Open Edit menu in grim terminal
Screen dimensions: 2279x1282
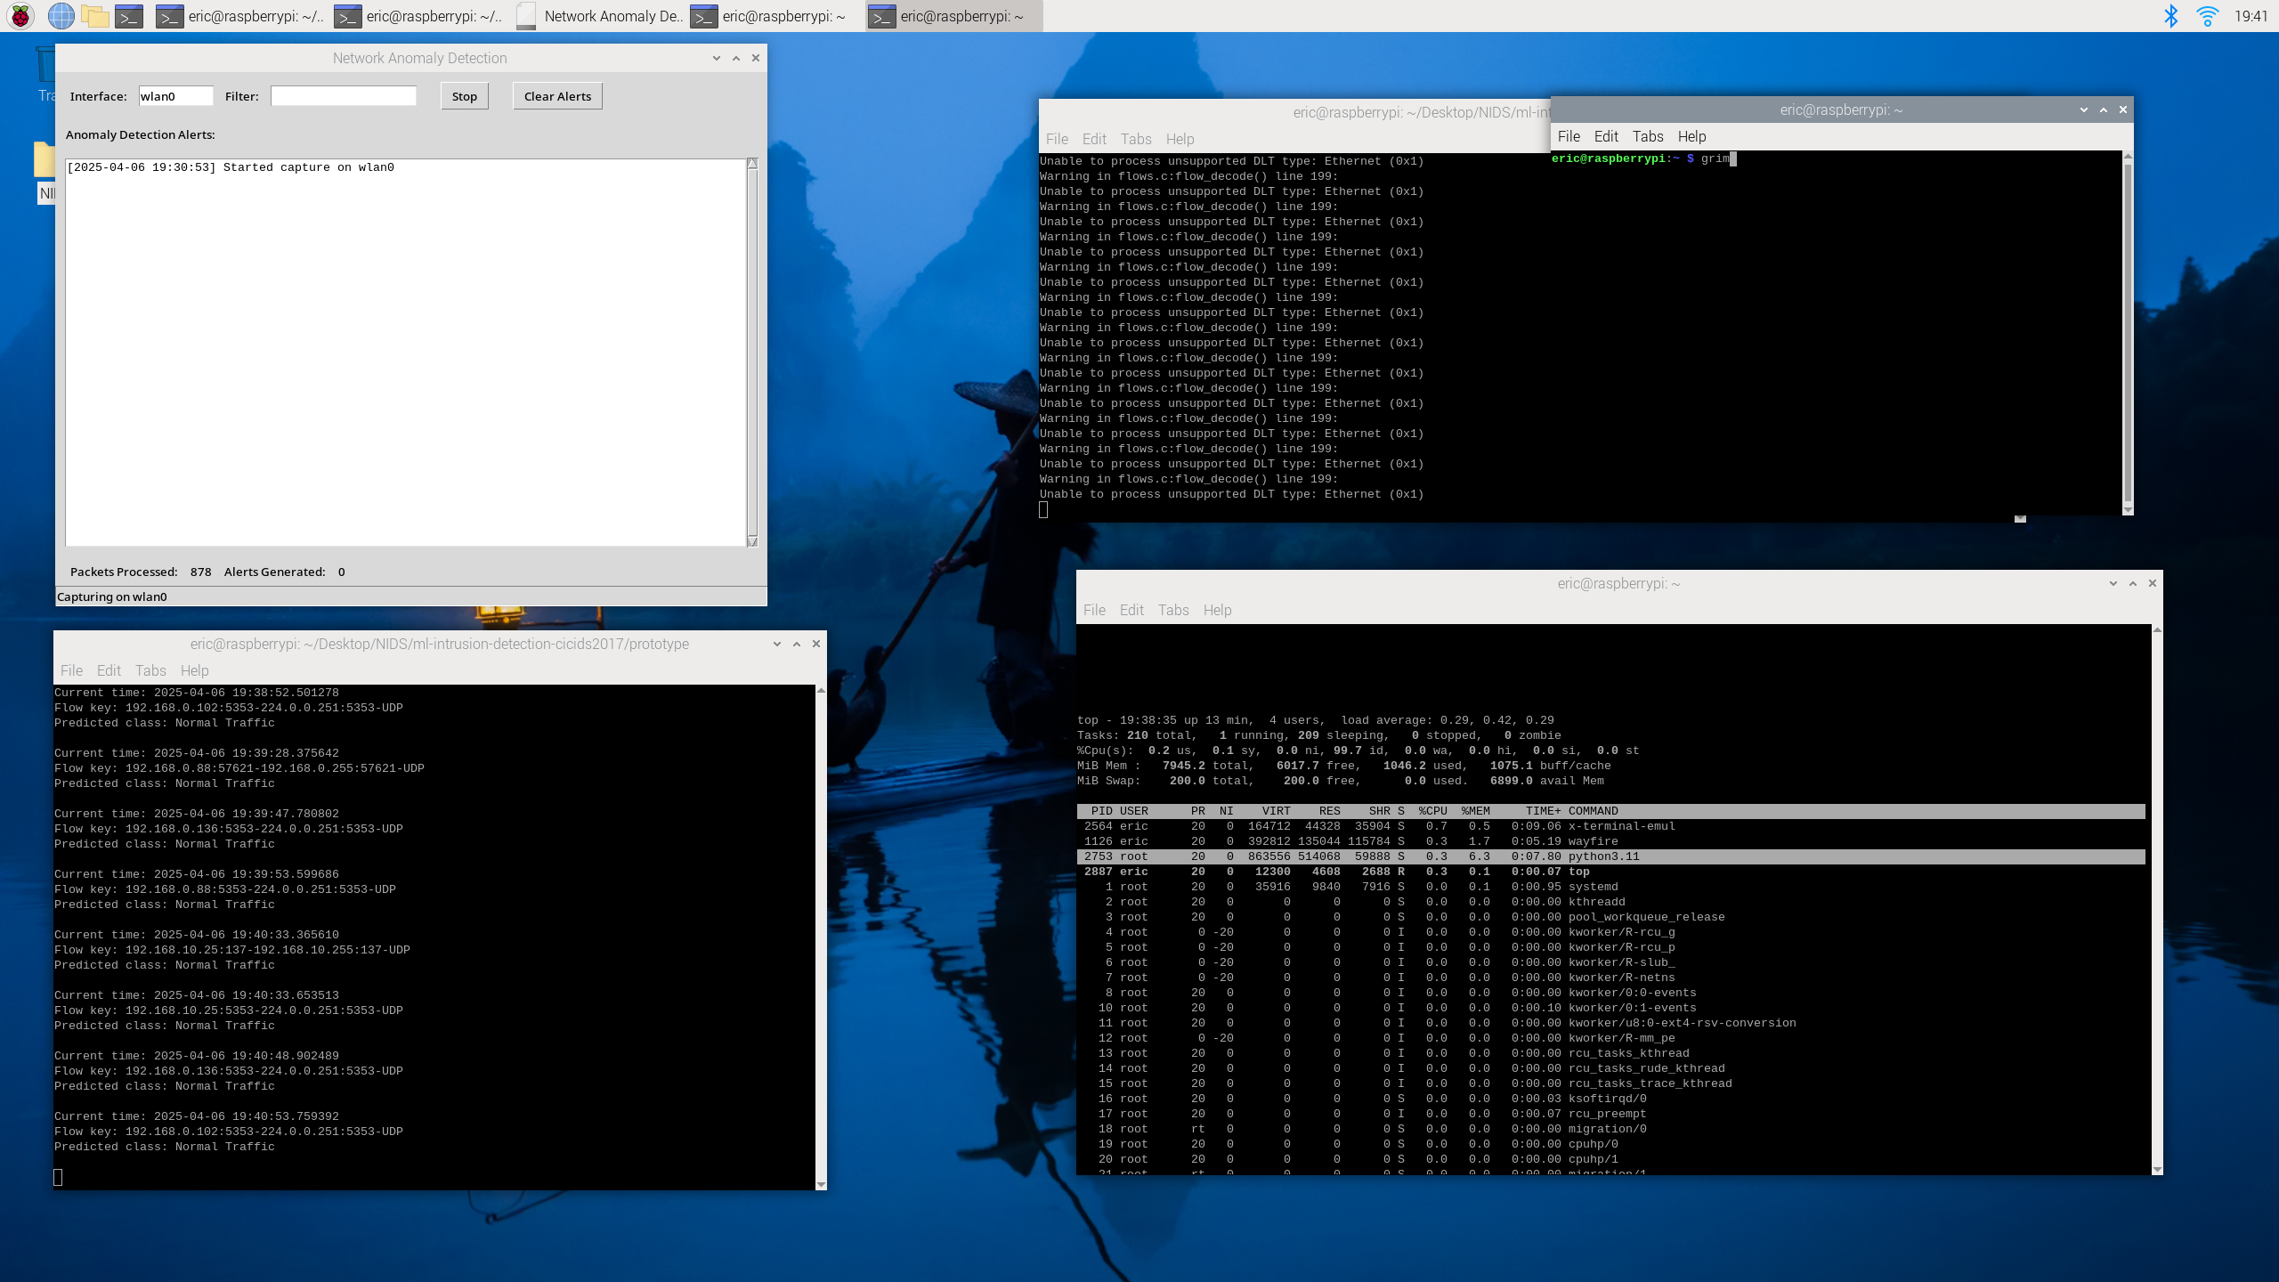point(1606,136)
